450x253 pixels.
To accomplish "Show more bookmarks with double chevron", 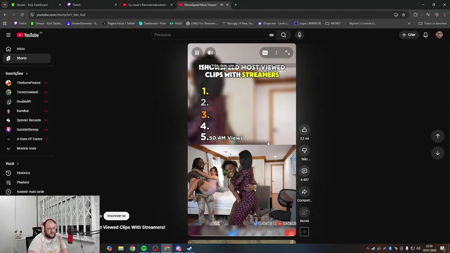I will click(x=409, y=24).
